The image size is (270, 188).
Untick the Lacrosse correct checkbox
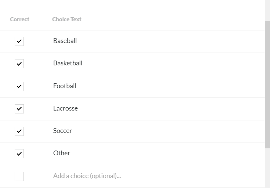point(19,109)
